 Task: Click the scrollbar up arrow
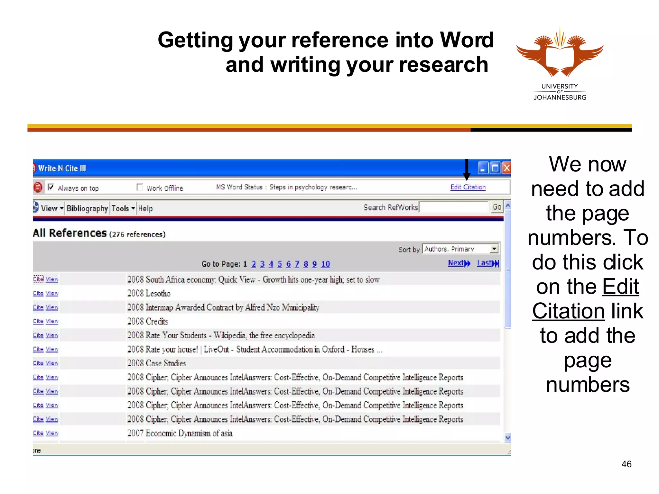pos(508,205)
